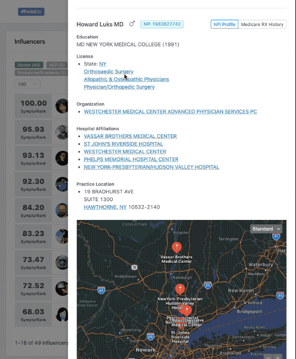Open Vassar Brothers Medical Center affiliation link
The width and height of the screenshot is (296, 359).
tap(130, 136)
